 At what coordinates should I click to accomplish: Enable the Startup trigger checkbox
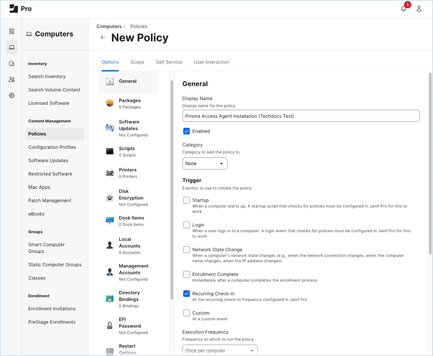(x=187, y=200)
